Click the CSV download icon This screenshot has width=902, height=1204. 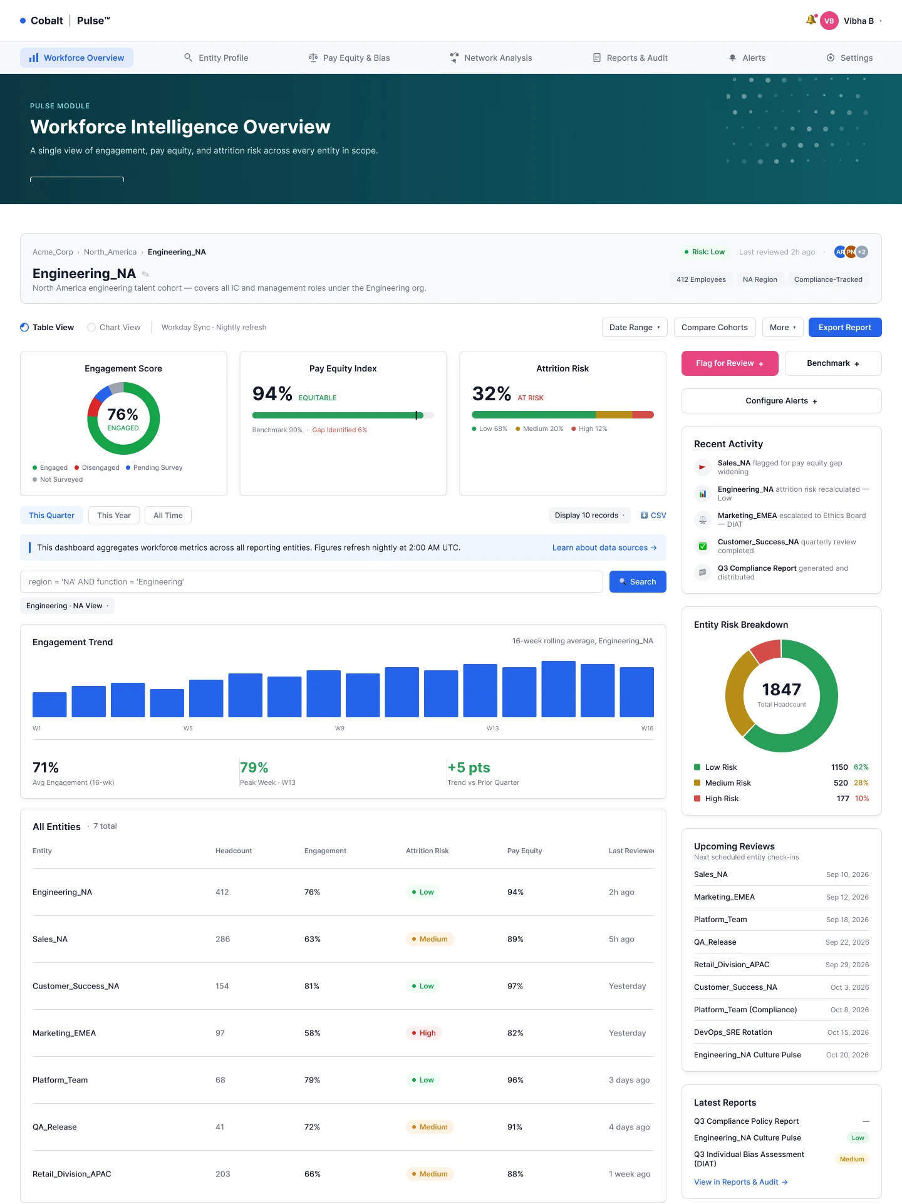click(x=644, y=516)
